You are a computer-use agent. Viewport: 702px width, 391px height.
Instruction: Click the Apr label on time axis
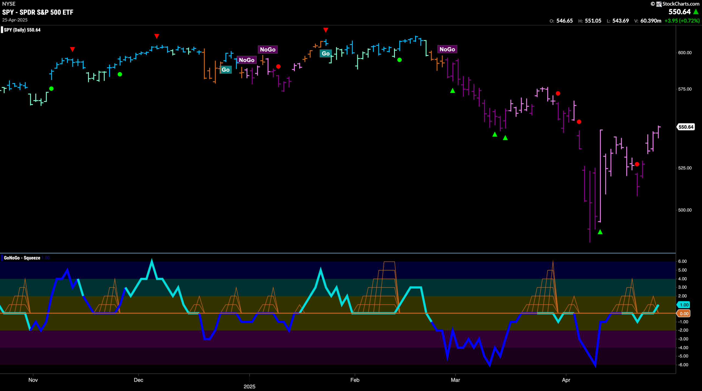click(x=566, y=380)
